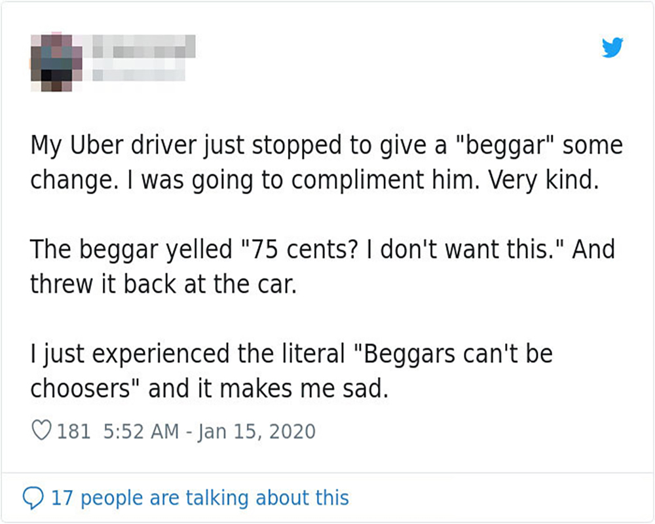Click the line "threw it back at the car."
This screenshot has height=524, width=655.
pos(163,284)
